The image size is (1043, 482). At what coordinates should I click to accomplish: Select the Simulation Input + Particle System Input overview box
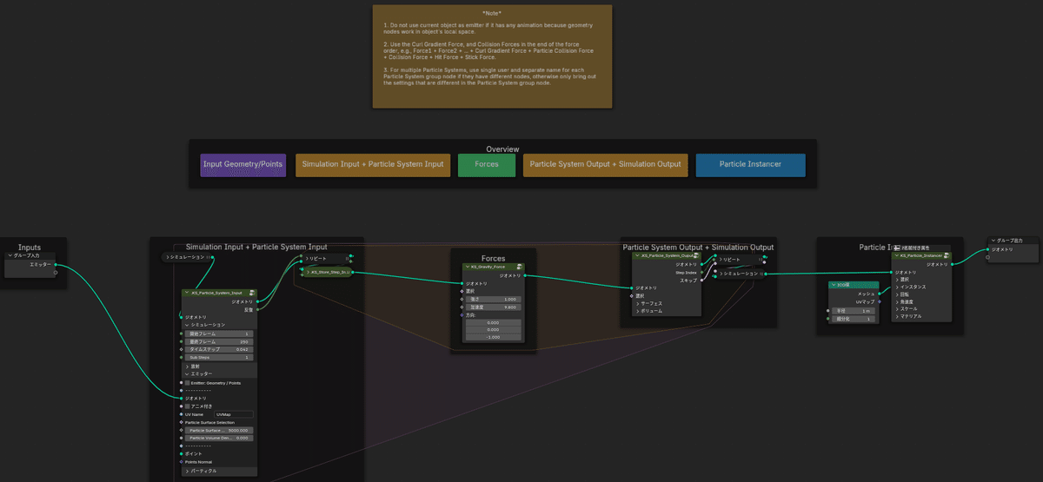373,164
